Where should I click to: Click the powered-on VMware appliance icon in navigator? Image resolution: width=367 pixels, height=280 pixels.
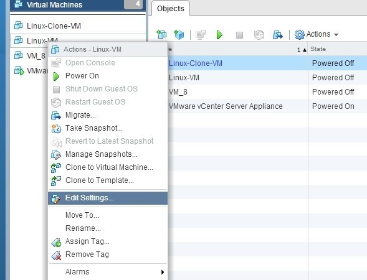pyautogui.click(x=19, y=70)
